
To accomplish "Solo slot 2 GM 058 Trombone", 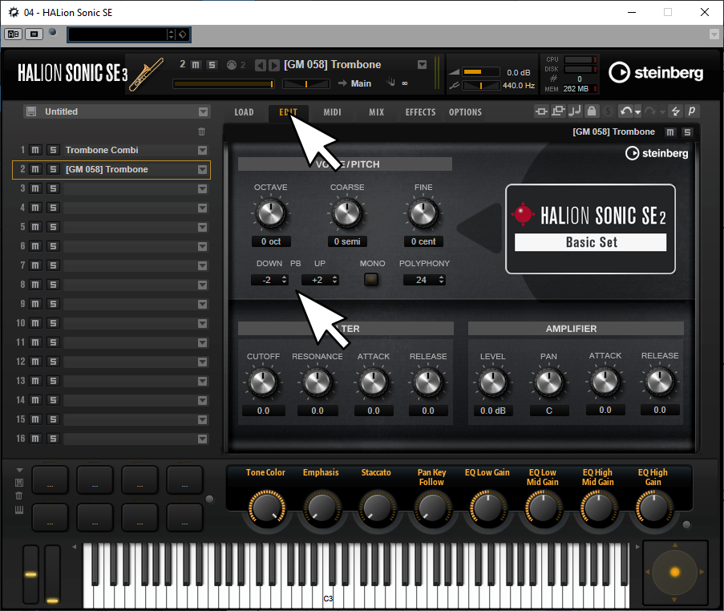I will click(53, 169).
